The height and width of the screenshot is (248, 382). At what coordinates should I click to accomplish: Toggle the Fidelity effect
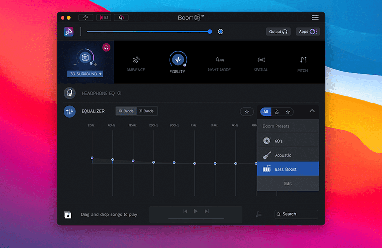pyautogui.click(x=178, y=62)
